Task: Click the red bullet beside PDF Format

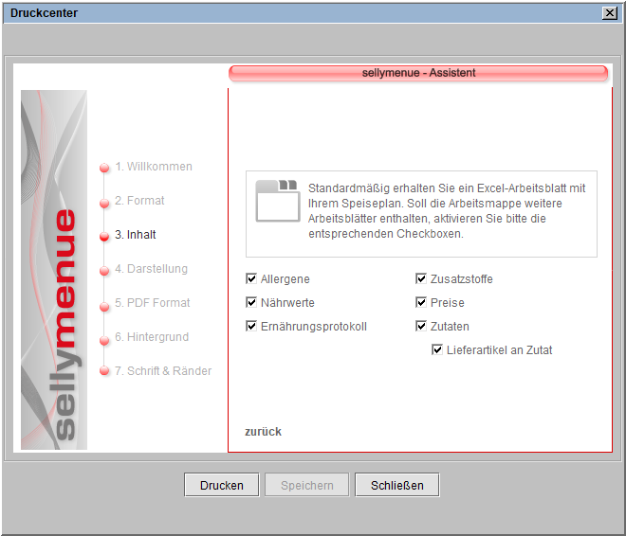Action: (x=104, y=307)
